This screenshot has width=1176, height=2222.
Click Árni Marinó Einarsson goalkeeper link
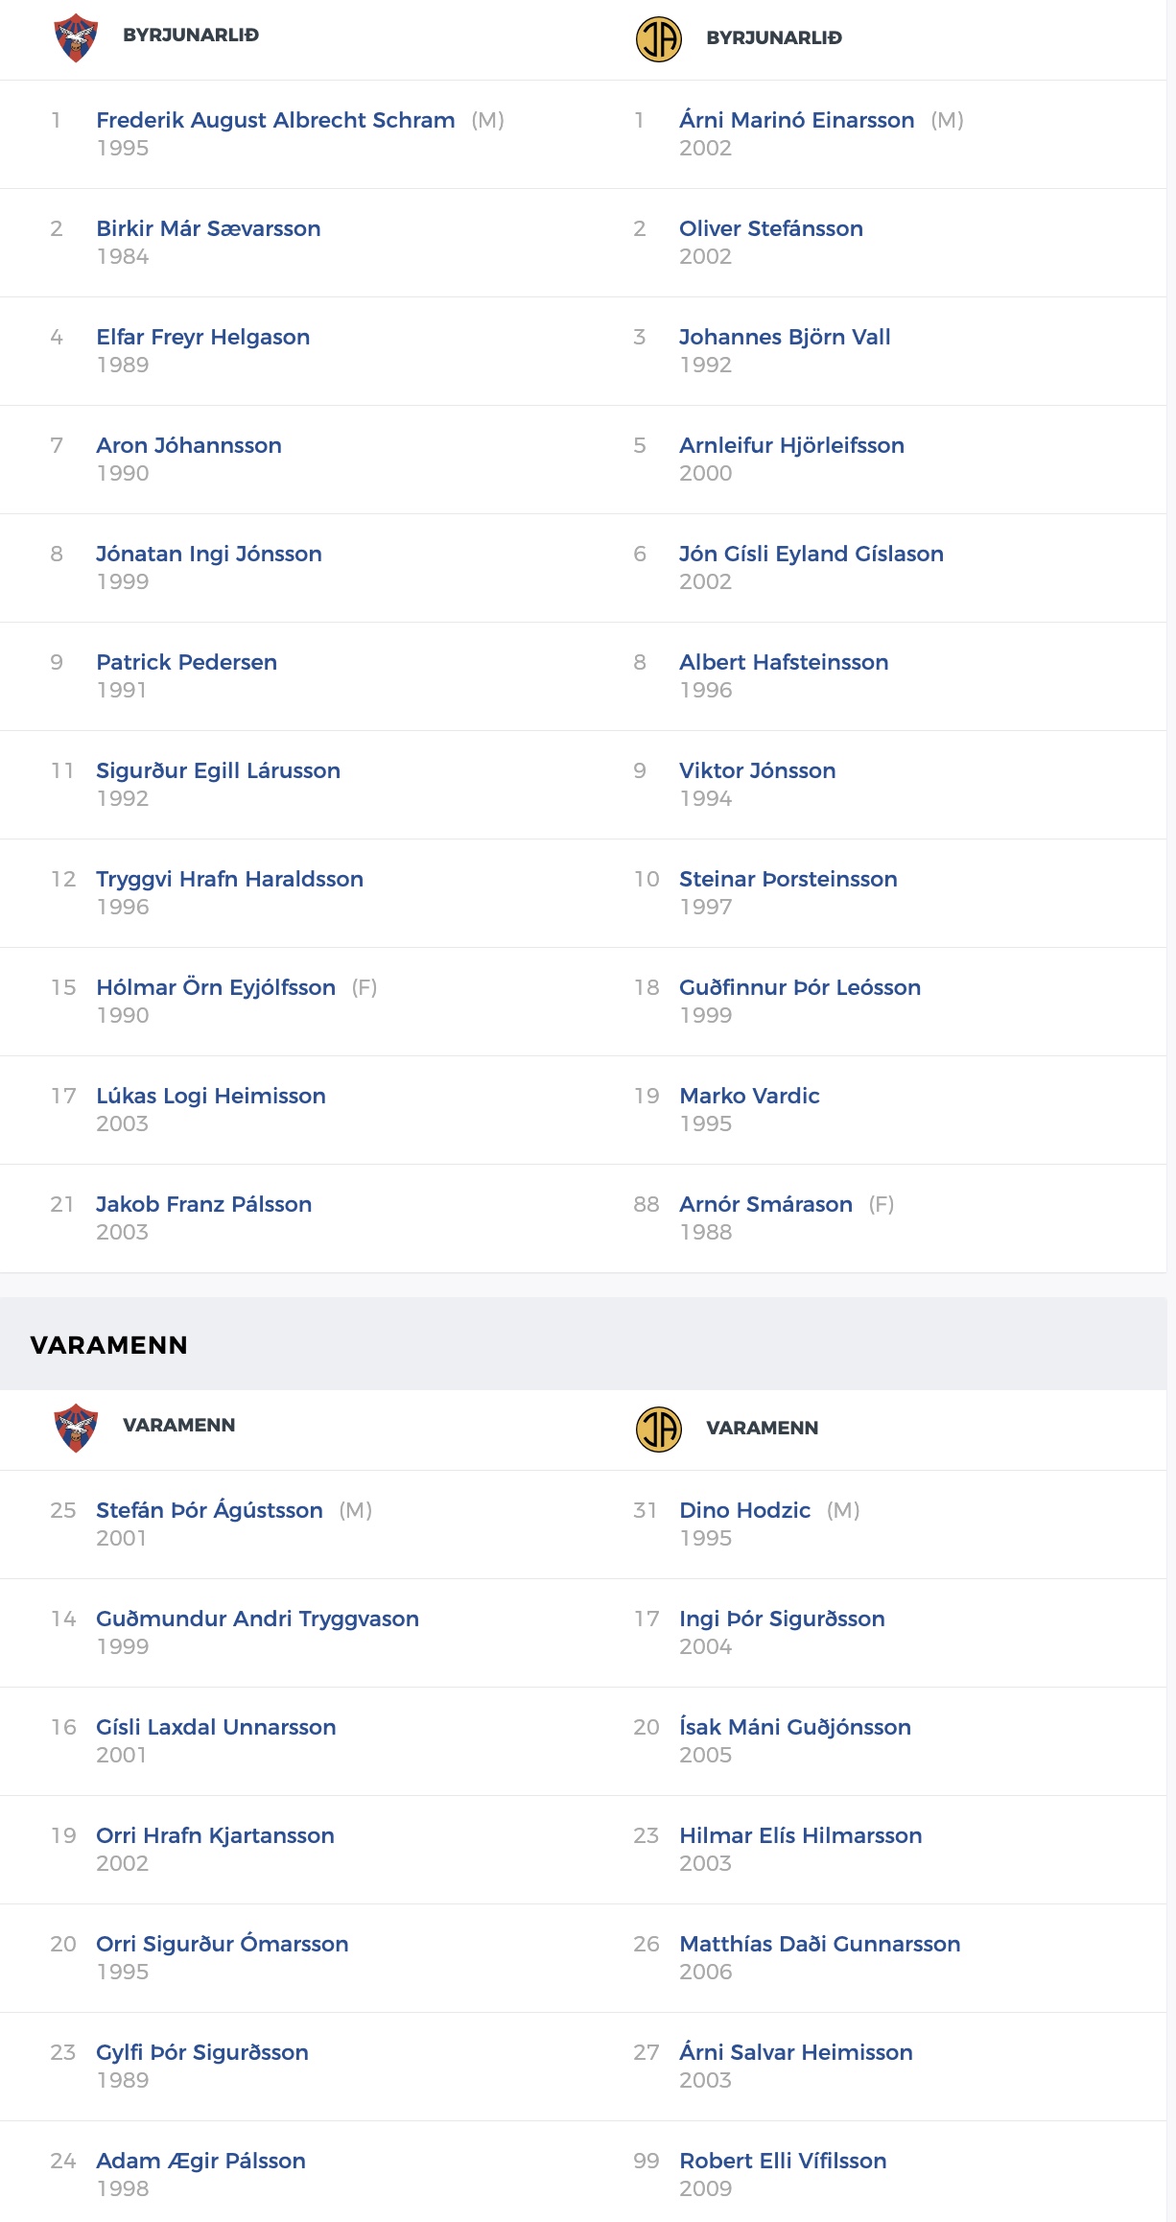coord(797,120)
